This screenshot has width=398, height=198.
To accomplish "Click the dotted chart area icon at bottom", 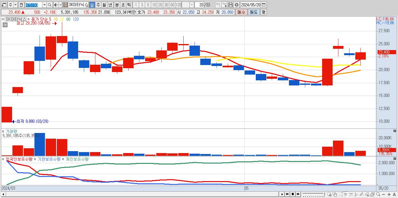I will pos(340,194).
